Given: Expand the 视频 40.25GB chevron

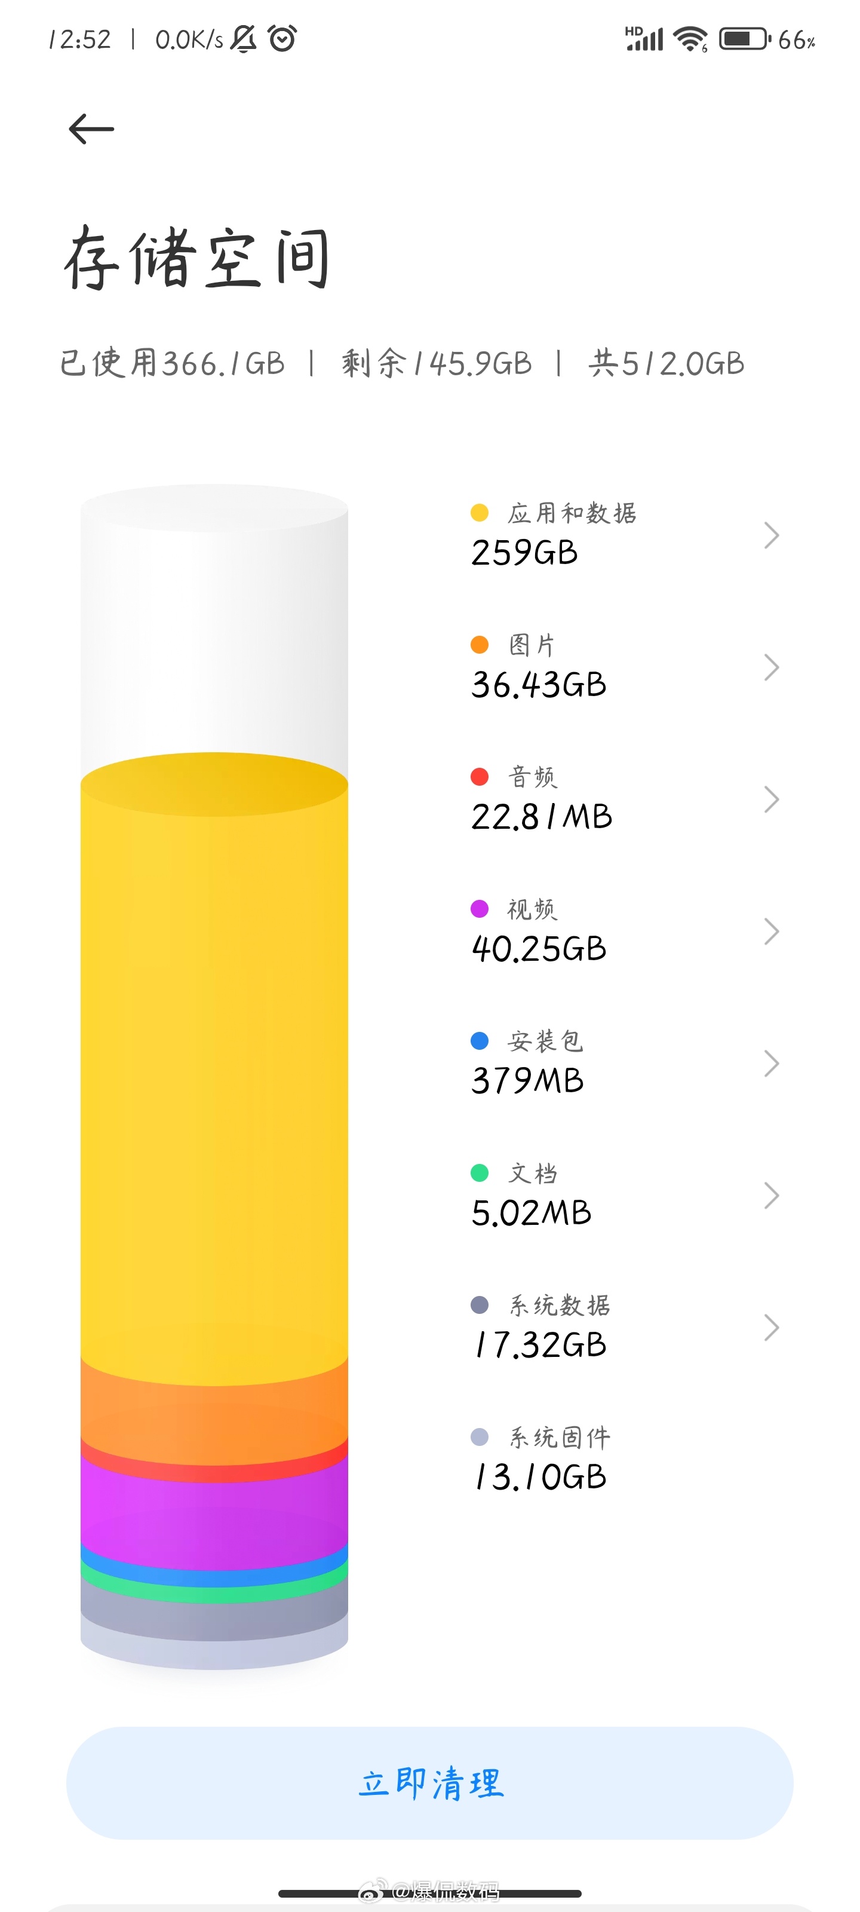Looking at the screenshot, I should pyautogui.click(x=772, y=932).
